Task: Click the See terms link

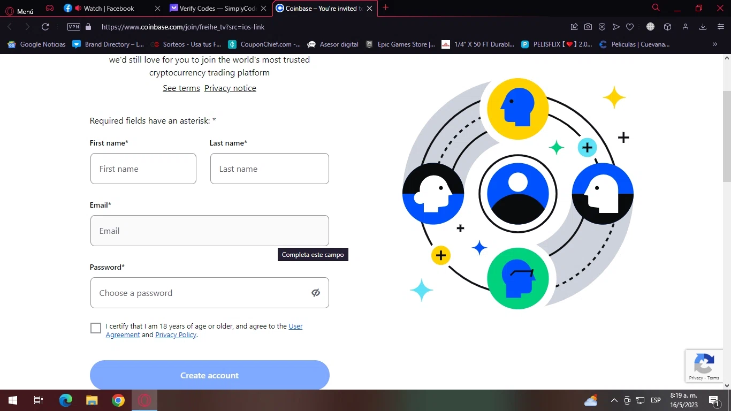Action: click(181, 88)
